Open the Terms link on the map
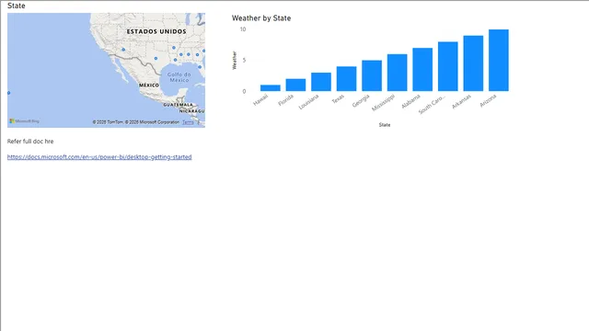 [188, 122]
